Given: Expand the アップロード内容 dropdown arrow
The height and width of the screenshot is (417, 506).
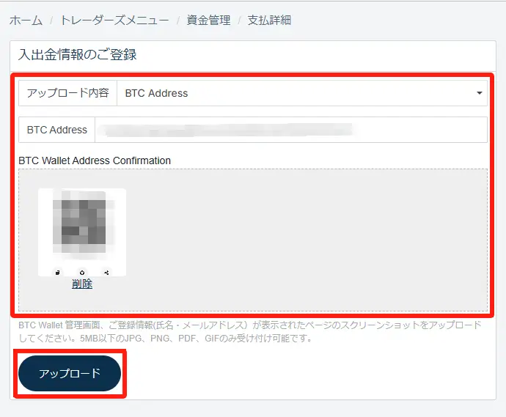Looking at the screenshot, I should coord(479,93).
